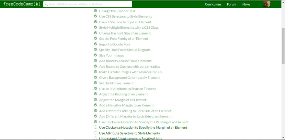Click checkmark beside Add Different Margins to Each Side
This screenshot has width=285, height=140.
[96, 116]
